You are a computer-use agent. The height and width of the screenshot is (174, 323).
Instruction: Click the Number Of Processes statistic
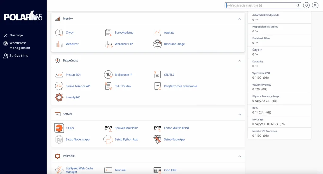point(279,133)
